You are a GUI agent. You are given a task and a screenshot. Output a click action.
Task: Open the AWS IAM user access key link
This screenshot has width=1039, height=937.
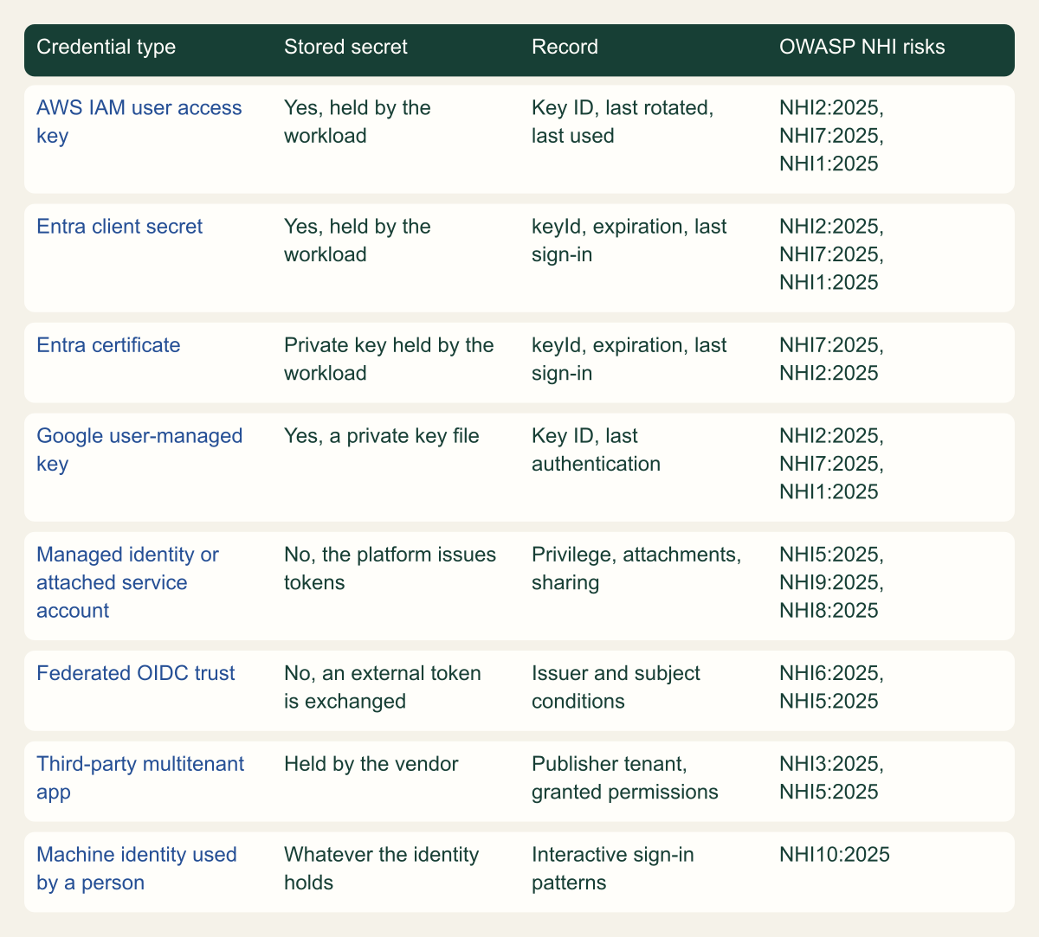139,122
